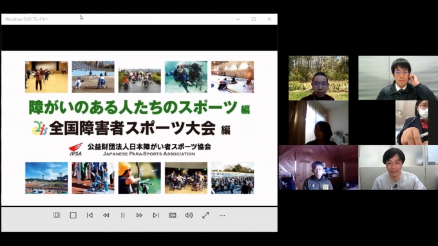438x246 pixels.
Task: Rewind the DVD playback
Action: 106,215
